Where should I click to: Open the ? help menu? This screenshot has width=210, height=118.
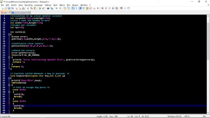tap(90, 5)
